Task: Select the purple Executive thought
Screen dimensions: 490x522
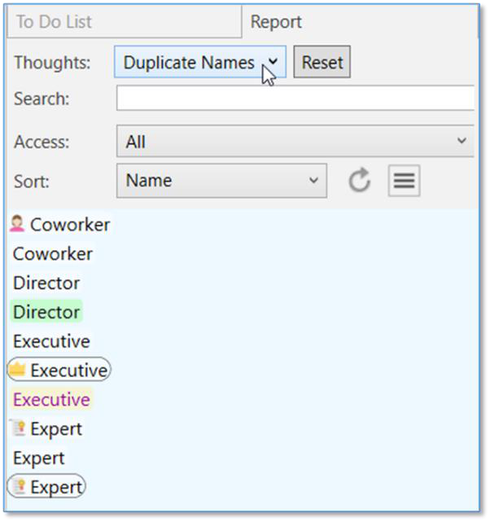Action: (51, 400)
